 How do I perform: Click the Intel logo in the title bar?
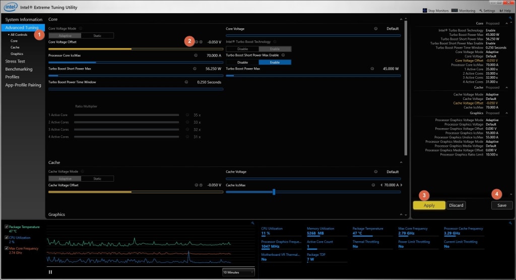tap(11, 7)
